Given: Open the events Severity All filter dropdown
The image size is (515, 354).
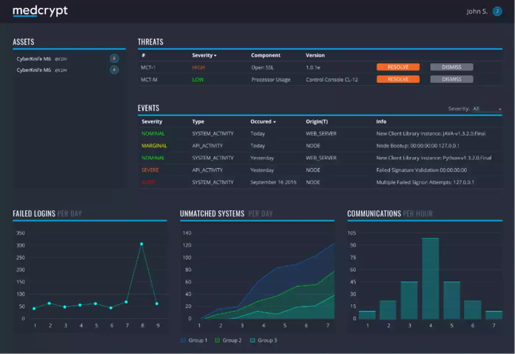Looking at the screenshot, I should [487, 109].
